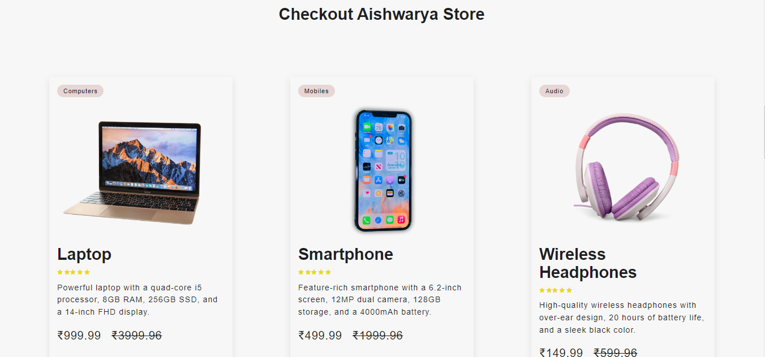Click the Smartphone star rating
This screenshot has height=357, width=765.
click(x=315, y=272)
